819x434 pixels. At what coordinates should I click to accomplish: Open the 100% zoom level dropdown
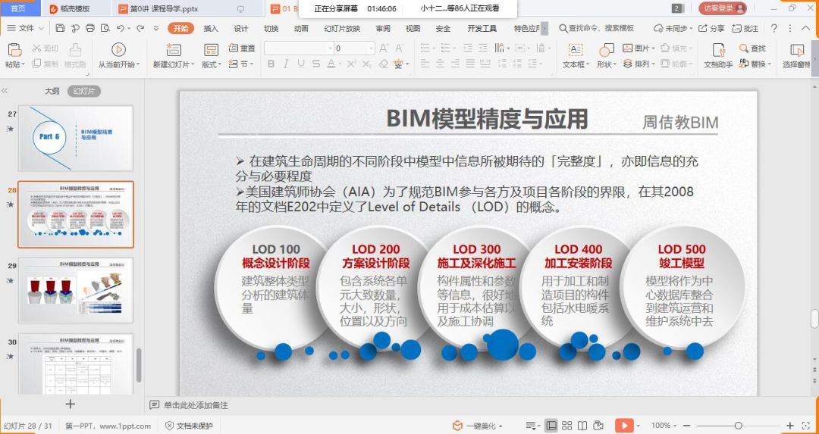point(664,426)
